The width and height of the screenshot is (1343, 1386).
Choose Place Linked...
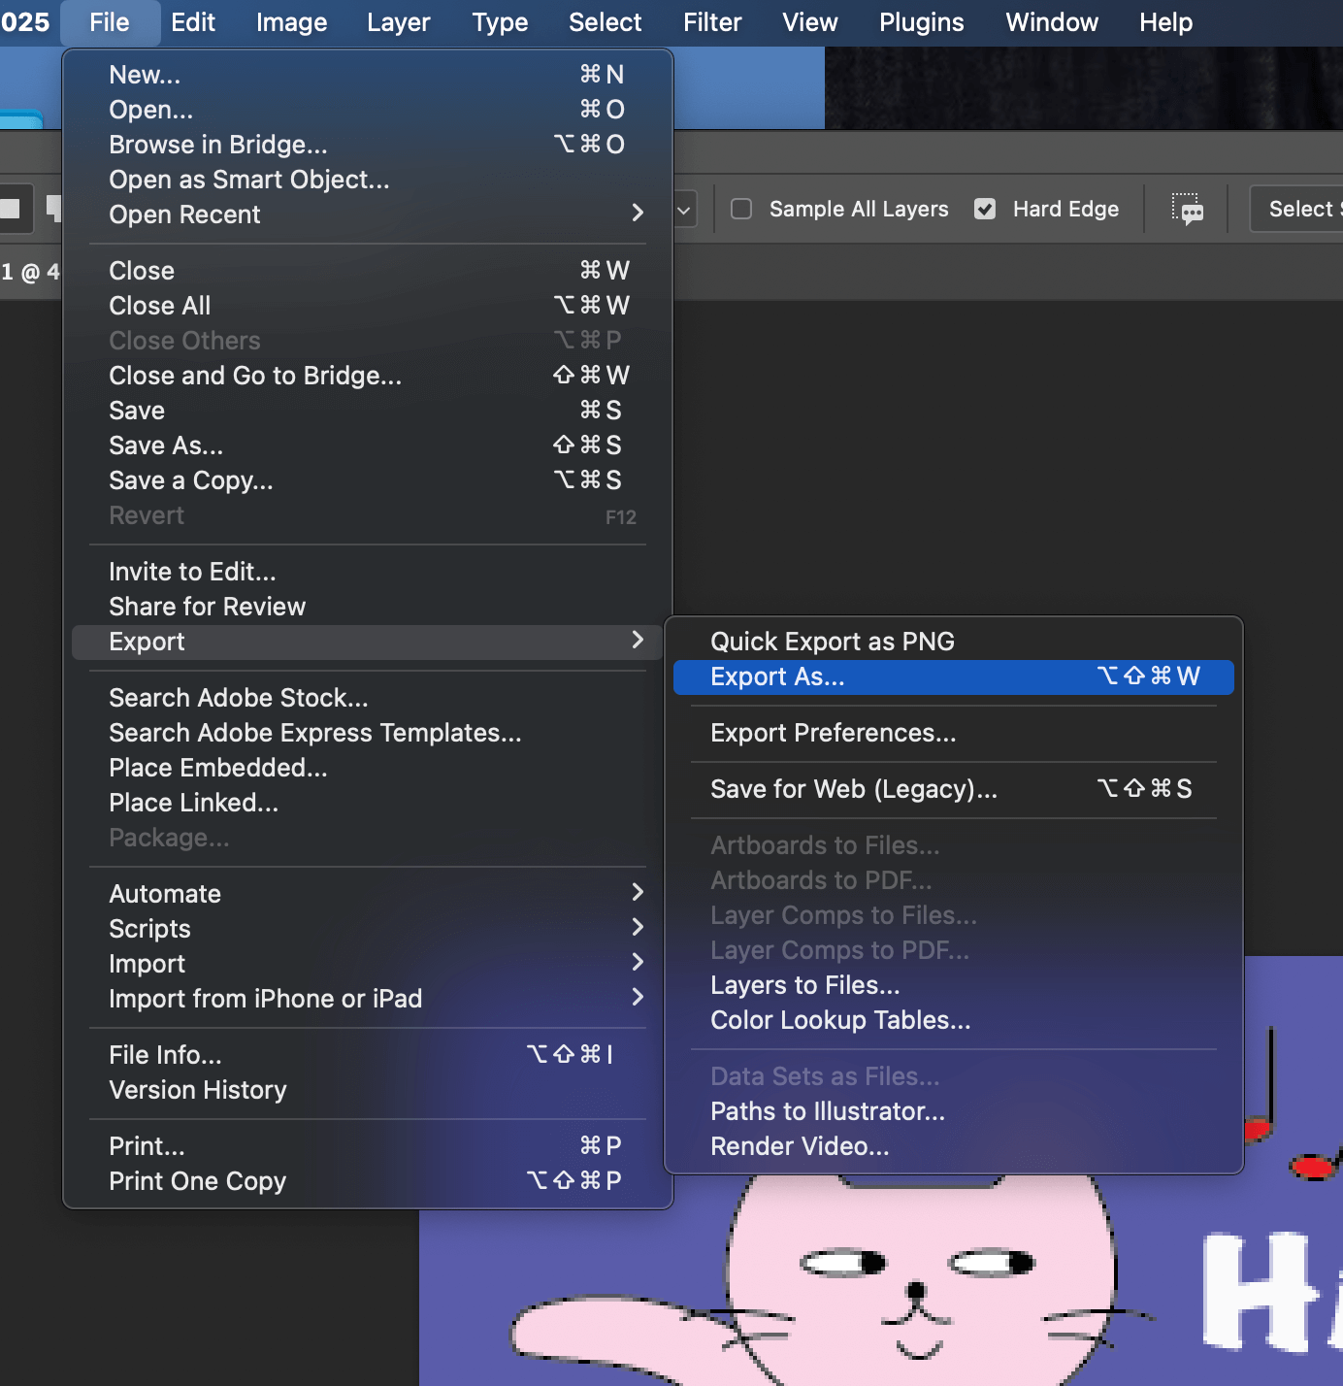(x=368, y=803)
